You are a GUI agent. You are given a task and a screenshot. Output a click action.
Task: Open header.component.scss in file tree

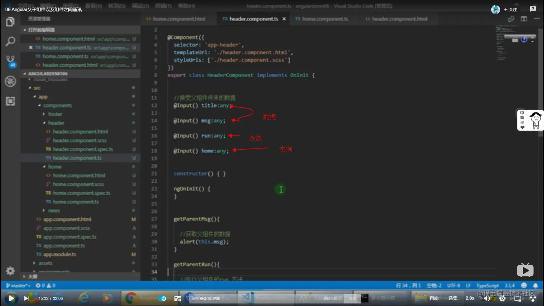coord(80,140)
